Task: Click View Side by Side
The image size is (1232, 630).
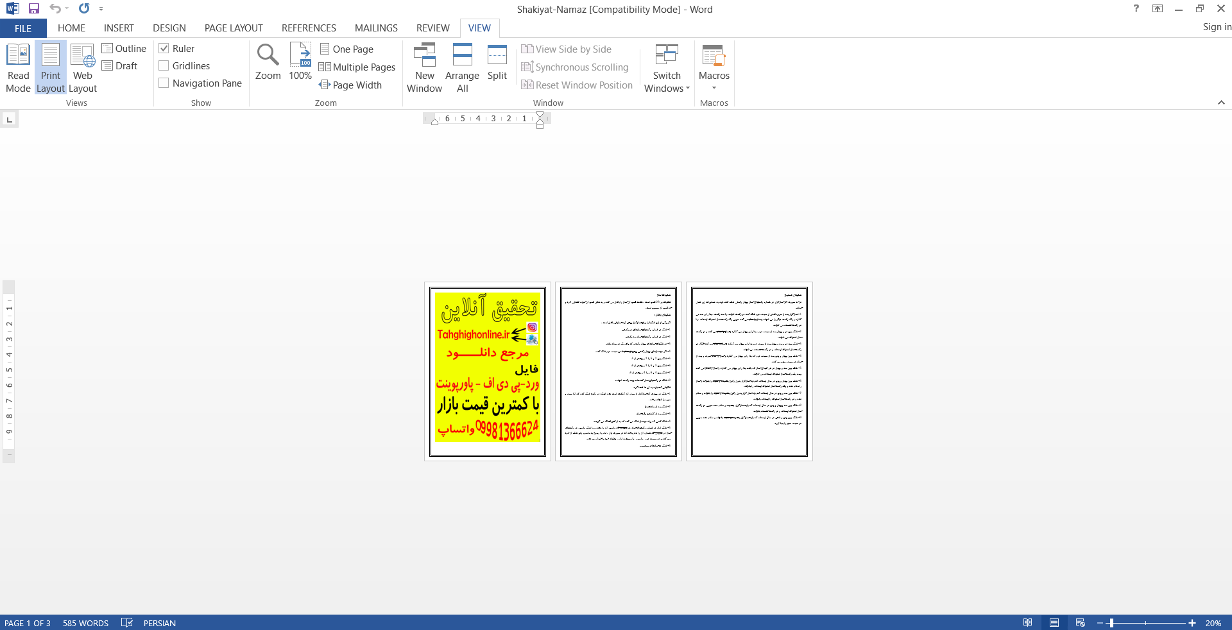Action: (567, 49)
